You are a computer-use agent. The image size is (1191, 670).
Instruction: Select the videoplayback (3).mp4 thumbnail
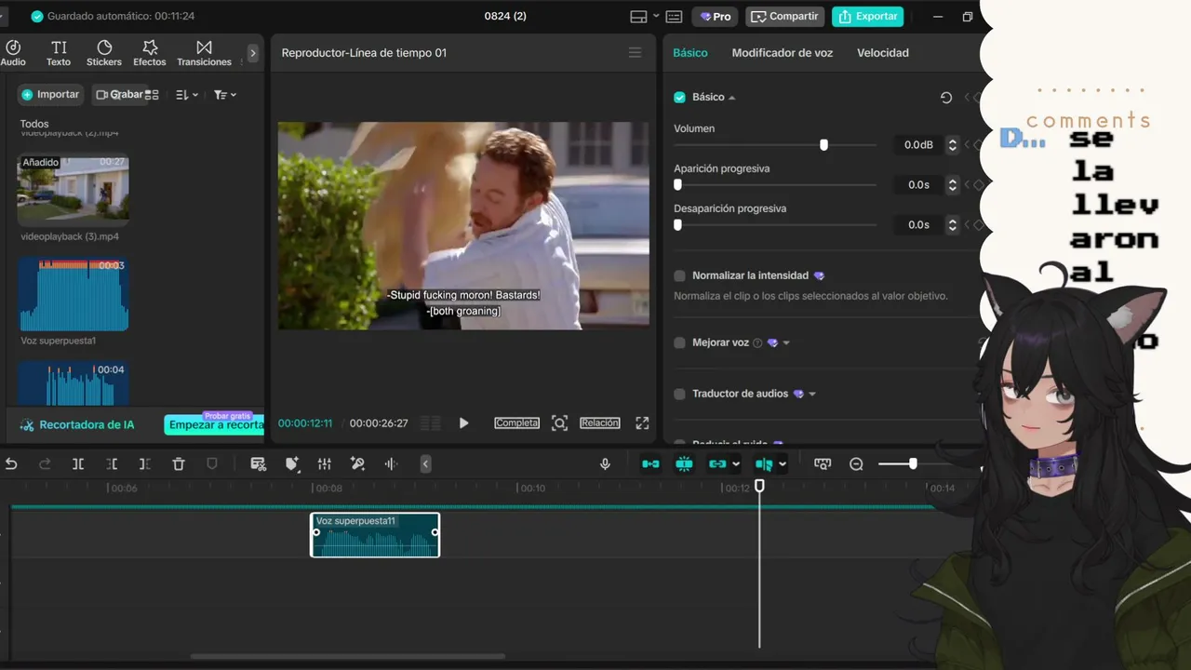74,188
